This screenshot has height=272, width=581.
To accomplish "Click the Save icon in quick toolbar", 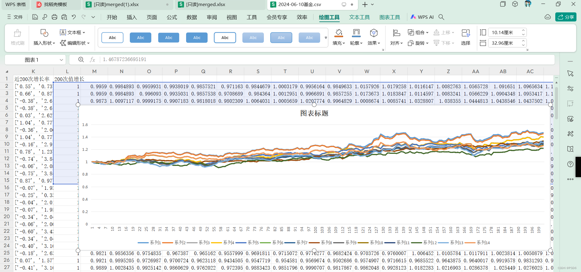I will click(x=35, y=17).
